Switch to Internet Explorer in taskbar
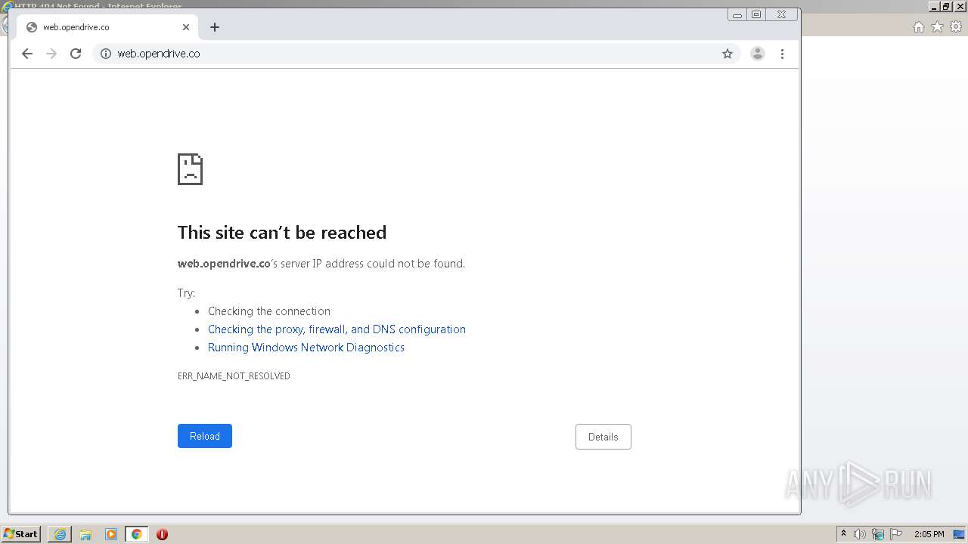 [x=60, y=534]
